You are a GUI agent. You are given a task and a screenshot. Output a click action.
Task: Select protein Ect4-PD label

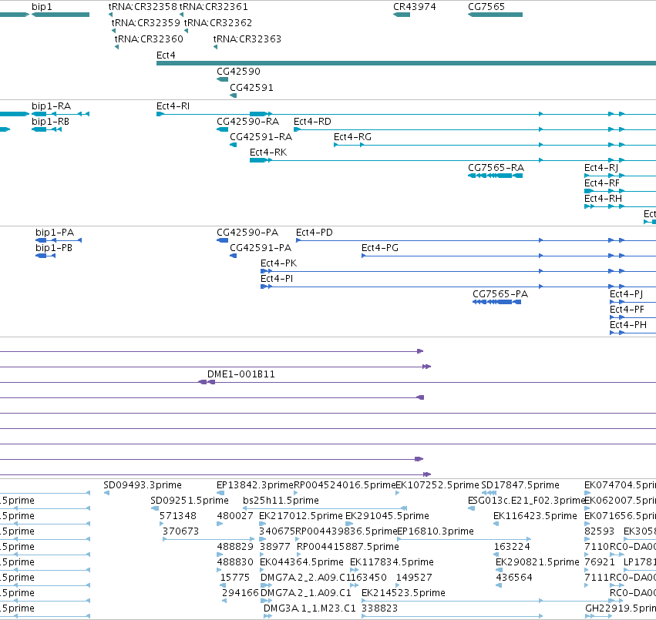pos(315,233)
